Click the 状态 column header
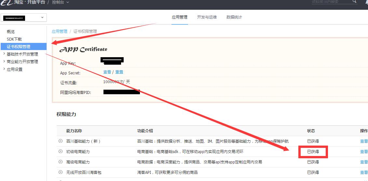Image resolution: width=368 pixels, height=181 pixels. [x=311, y=131]
